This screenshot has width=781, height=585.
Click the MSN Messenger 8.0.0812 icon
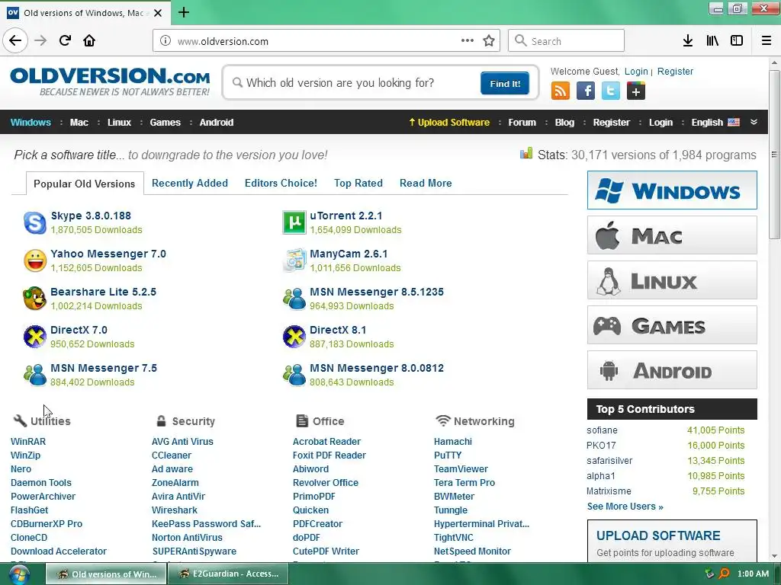click(294, 375)
